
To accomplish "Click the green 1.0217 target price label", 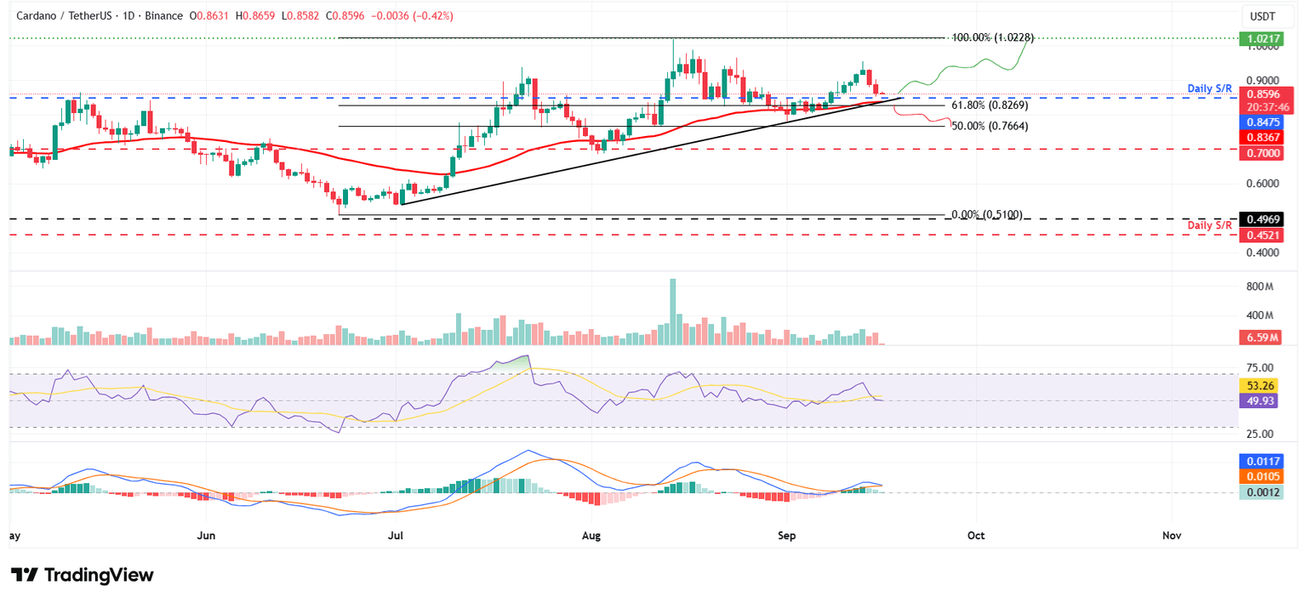I will point(1263,38).
